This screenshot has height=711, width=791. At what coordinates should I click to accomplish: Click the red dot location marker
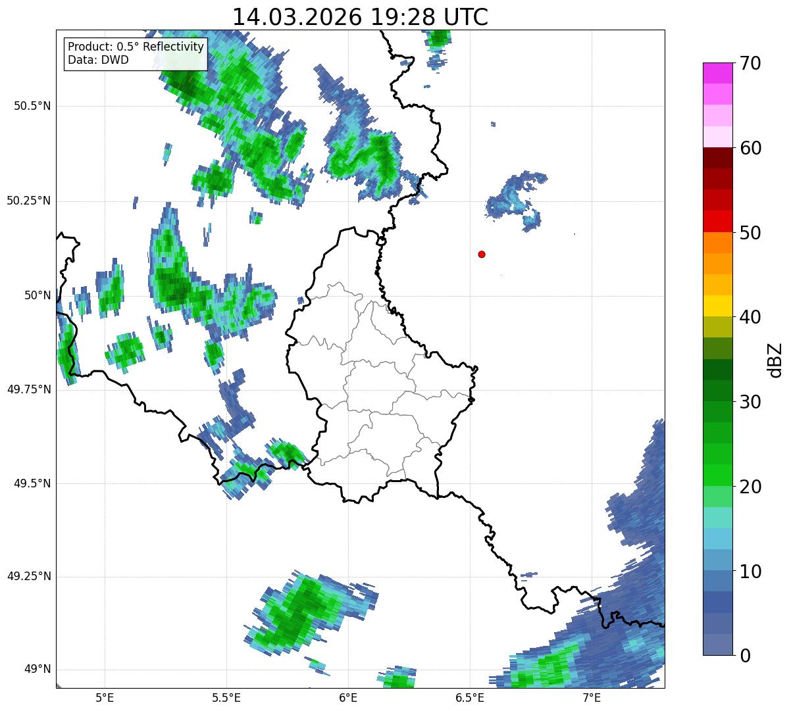point(482,254)
